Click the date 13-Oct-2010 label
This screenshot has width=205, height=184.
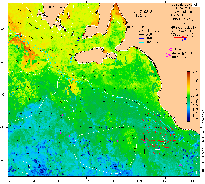[142, 11]
